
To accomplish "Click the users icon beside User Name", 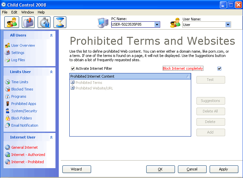I will pyautogui.click(x=175, y=23).
